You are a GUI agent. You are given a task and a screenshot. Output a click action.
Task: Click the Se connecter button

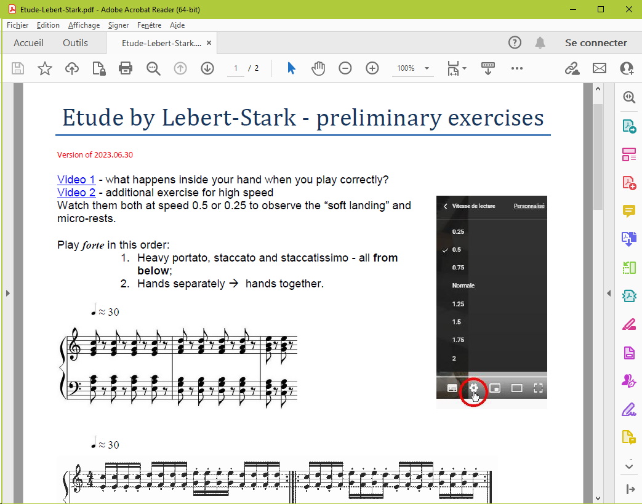pyautogui.click(x=596, y=42)
